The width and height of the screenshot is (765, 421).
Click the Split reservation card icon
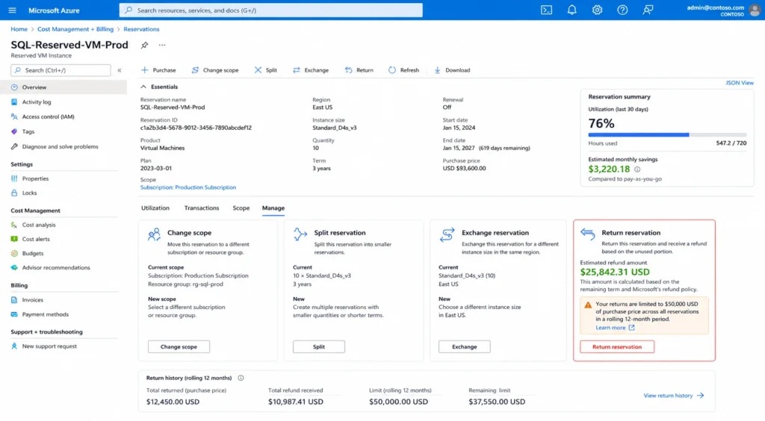[x=300, y=234]
